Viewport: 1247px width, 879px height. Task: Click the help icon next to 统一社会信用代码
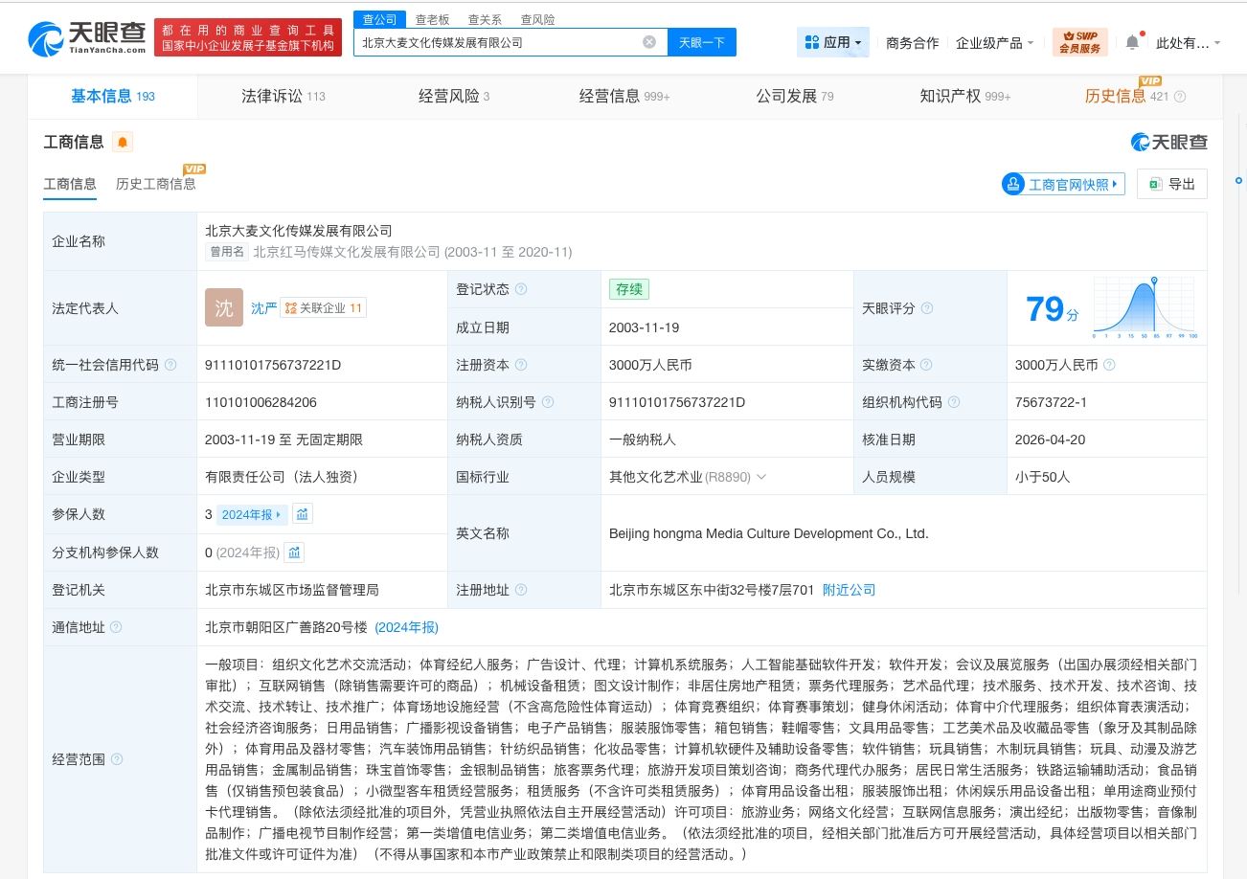170,365
